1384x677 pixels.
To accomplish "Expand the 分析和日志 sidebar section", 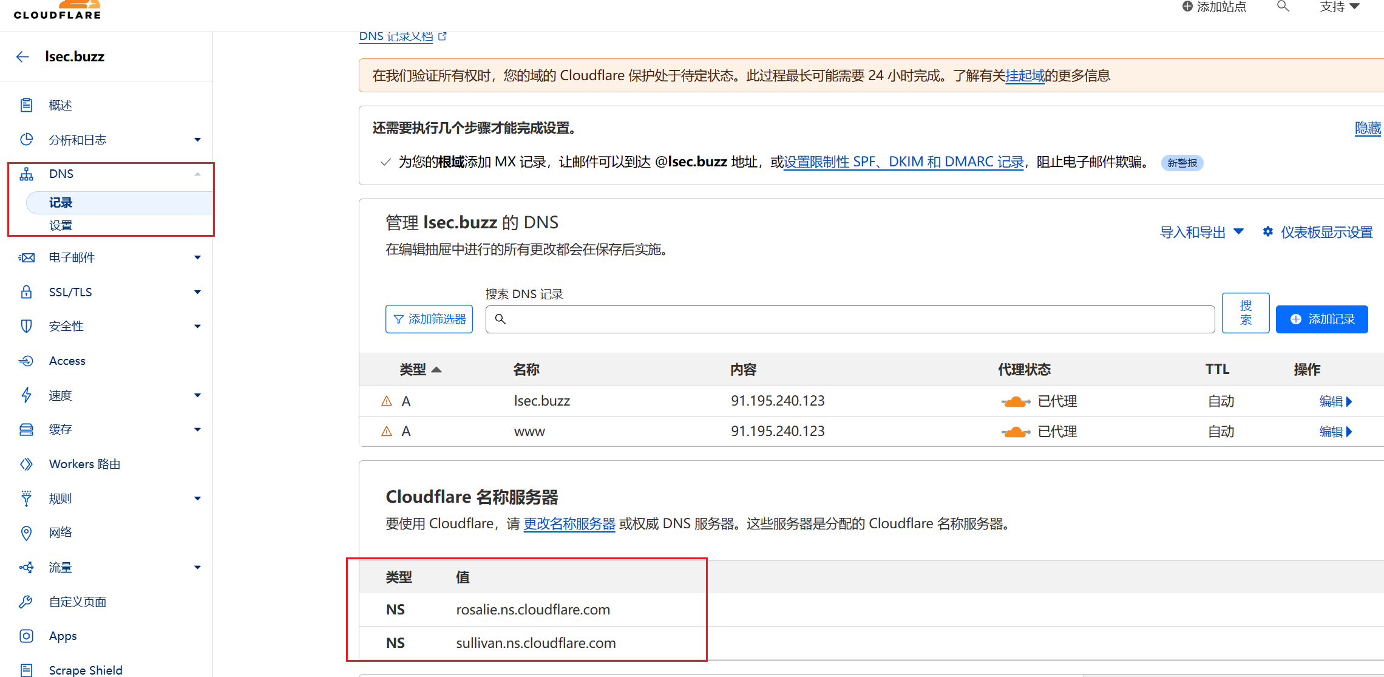I will click(x=197, y=140).
